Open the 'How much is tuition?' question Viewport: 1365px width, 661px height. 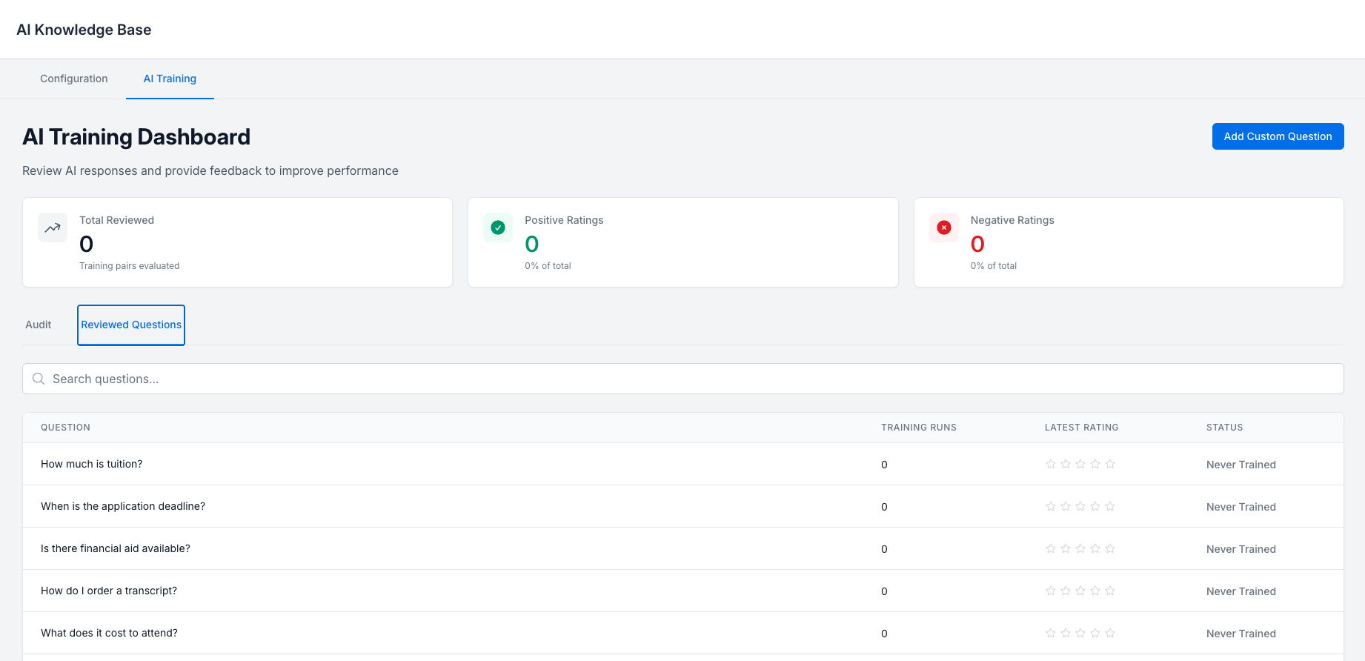pyautogui.click(x=92, y=464)
